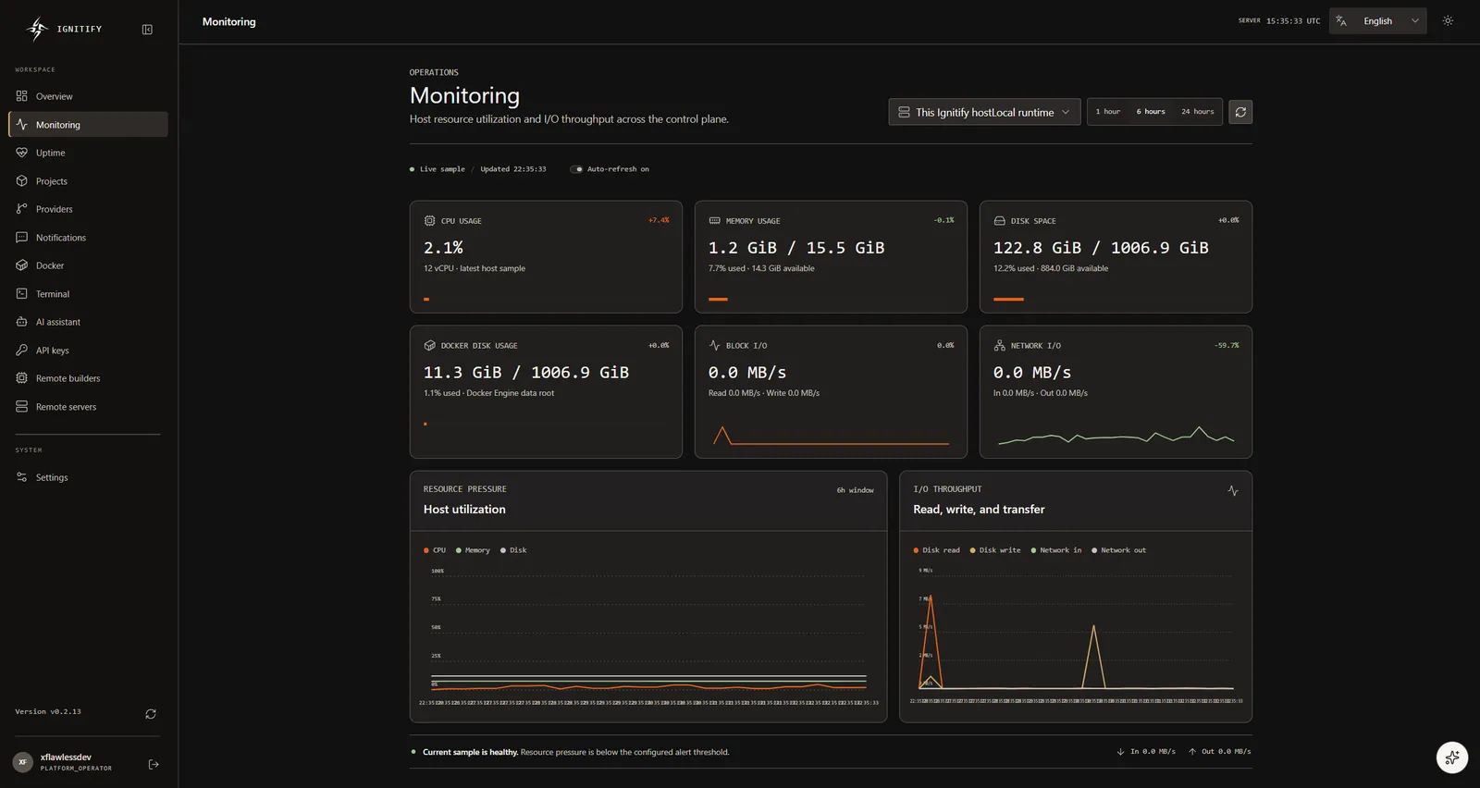Click the Ignitify lightning logo

point(37,30)
